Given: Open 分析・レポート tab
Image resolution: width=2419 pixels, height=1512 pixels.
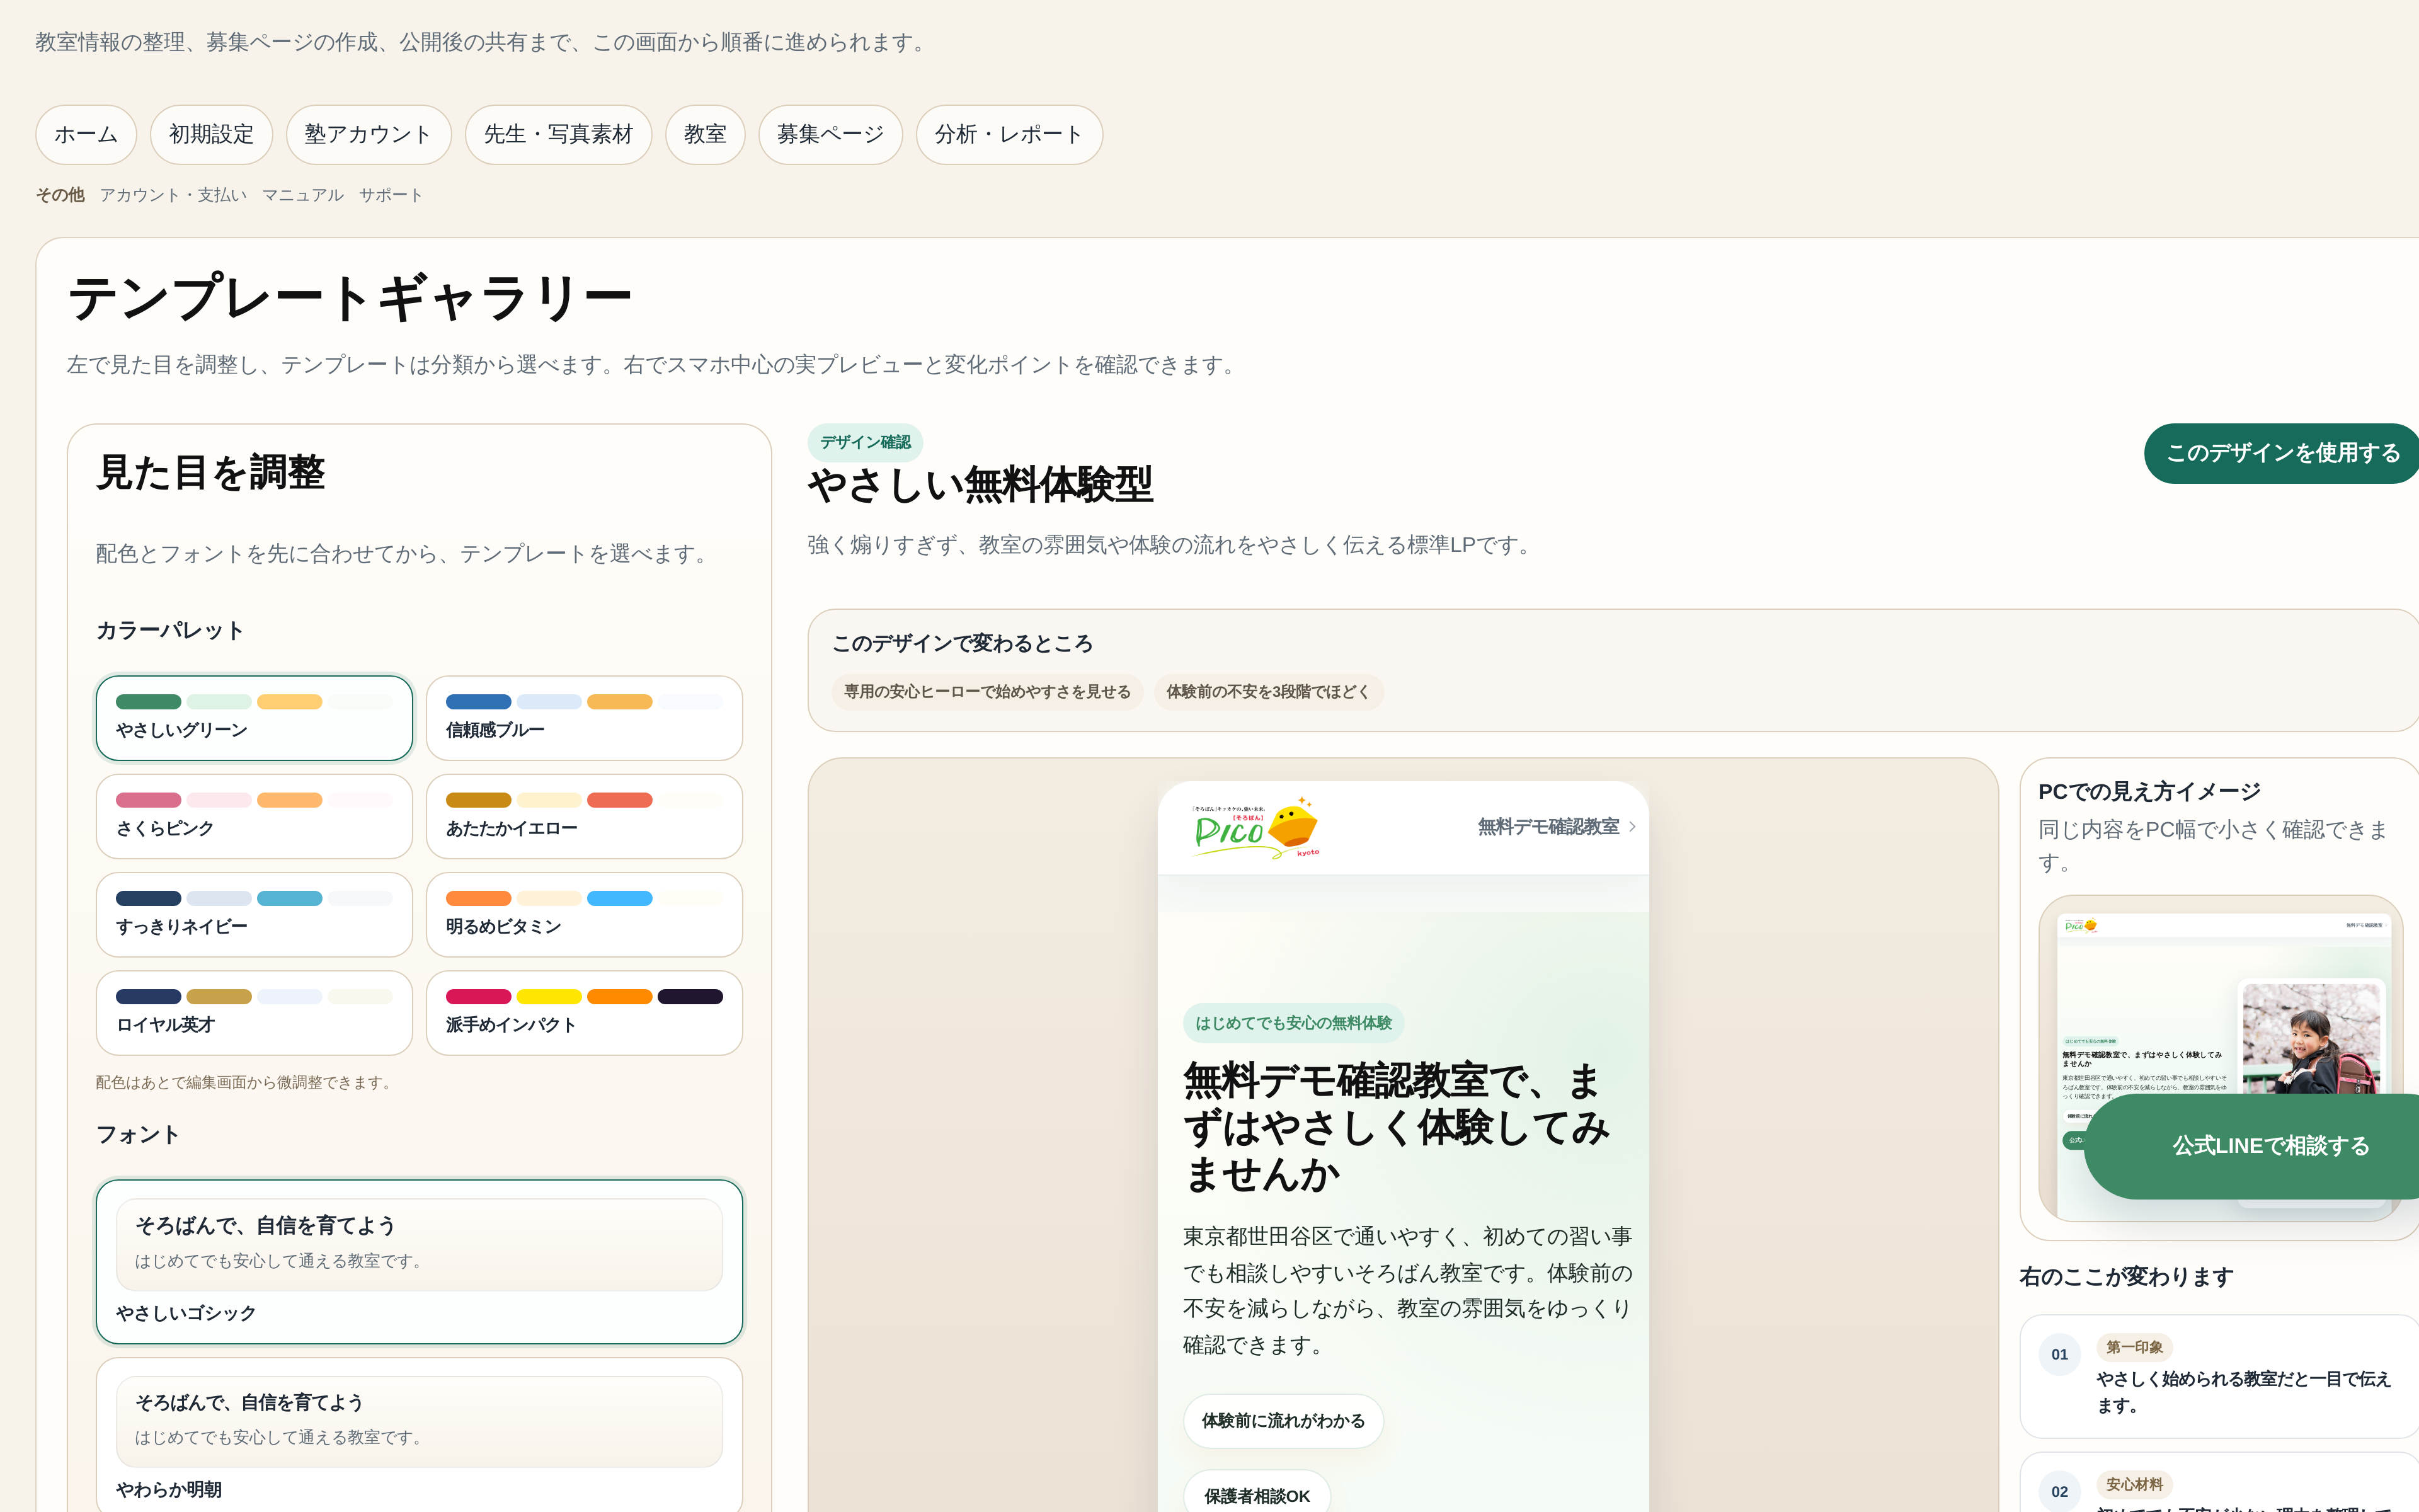Looking at the screenshot, I should 1009,134.
